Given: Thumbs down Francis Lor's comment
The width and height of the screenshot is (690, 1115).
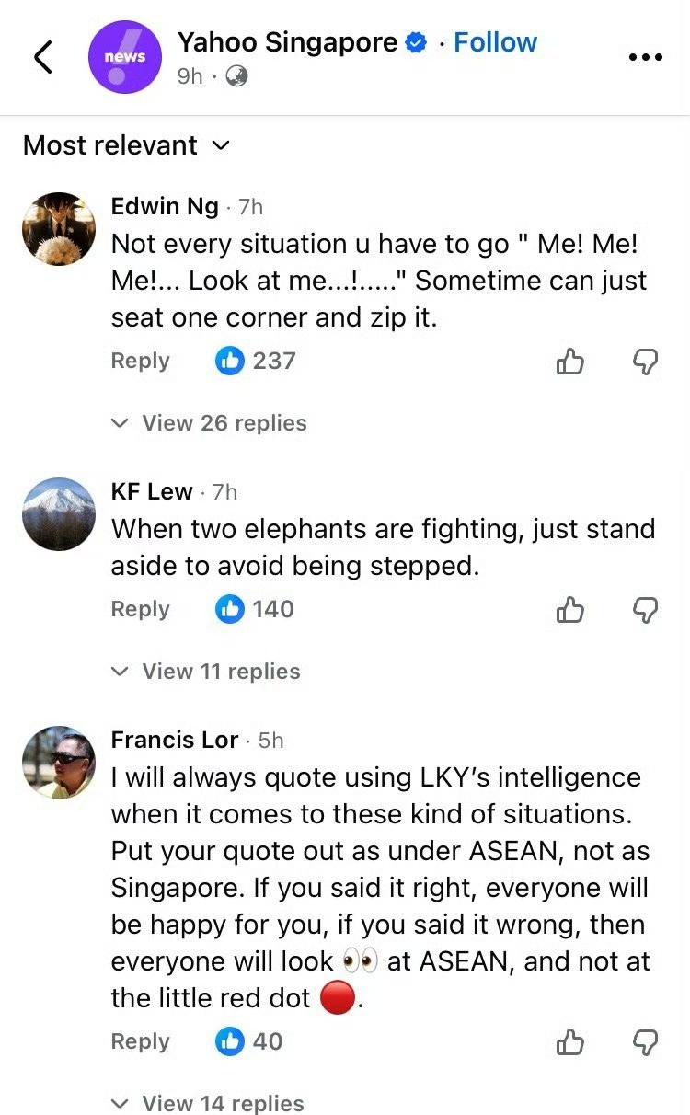Looking at the screenshot, I should click(647, 1041).
